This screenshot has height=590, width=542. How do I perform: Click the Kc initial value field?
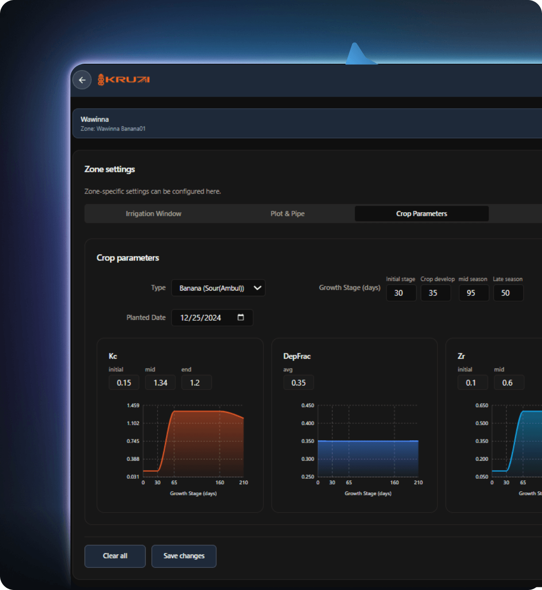pos(124,383)
